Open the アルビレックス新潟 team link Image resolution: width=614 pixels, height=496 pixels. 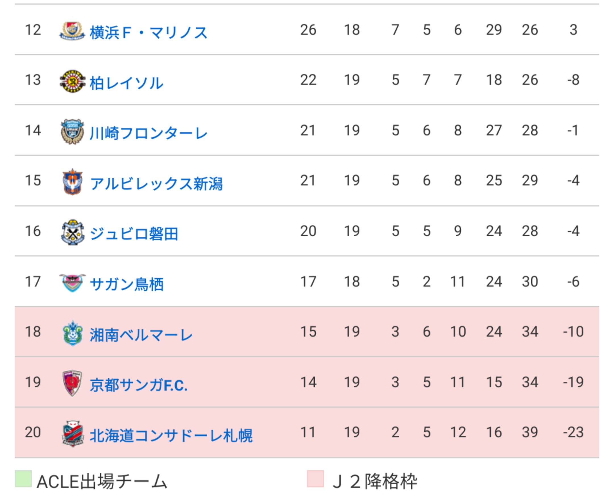[156, 184]
